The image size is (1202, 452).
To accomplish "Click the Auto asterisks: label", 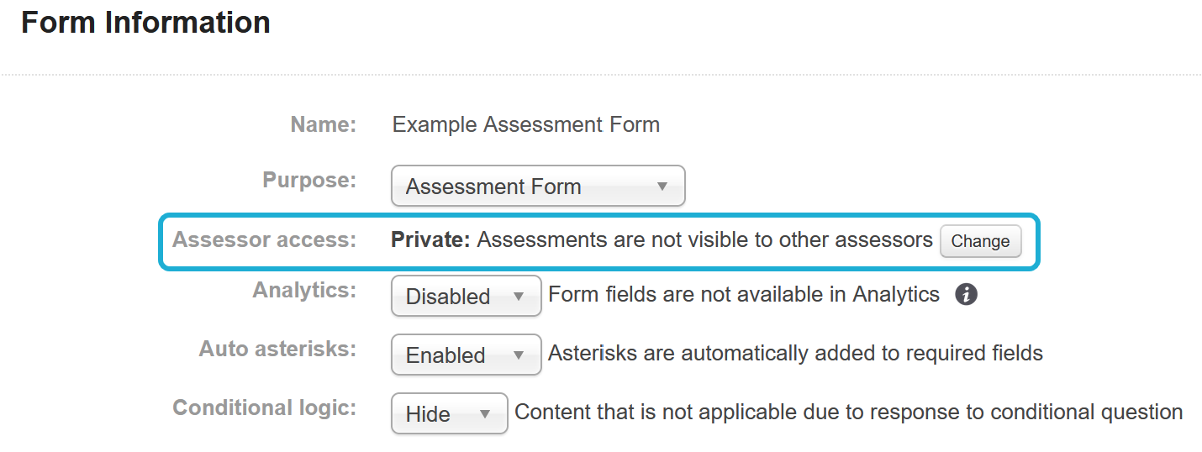I will pos(277,350).
